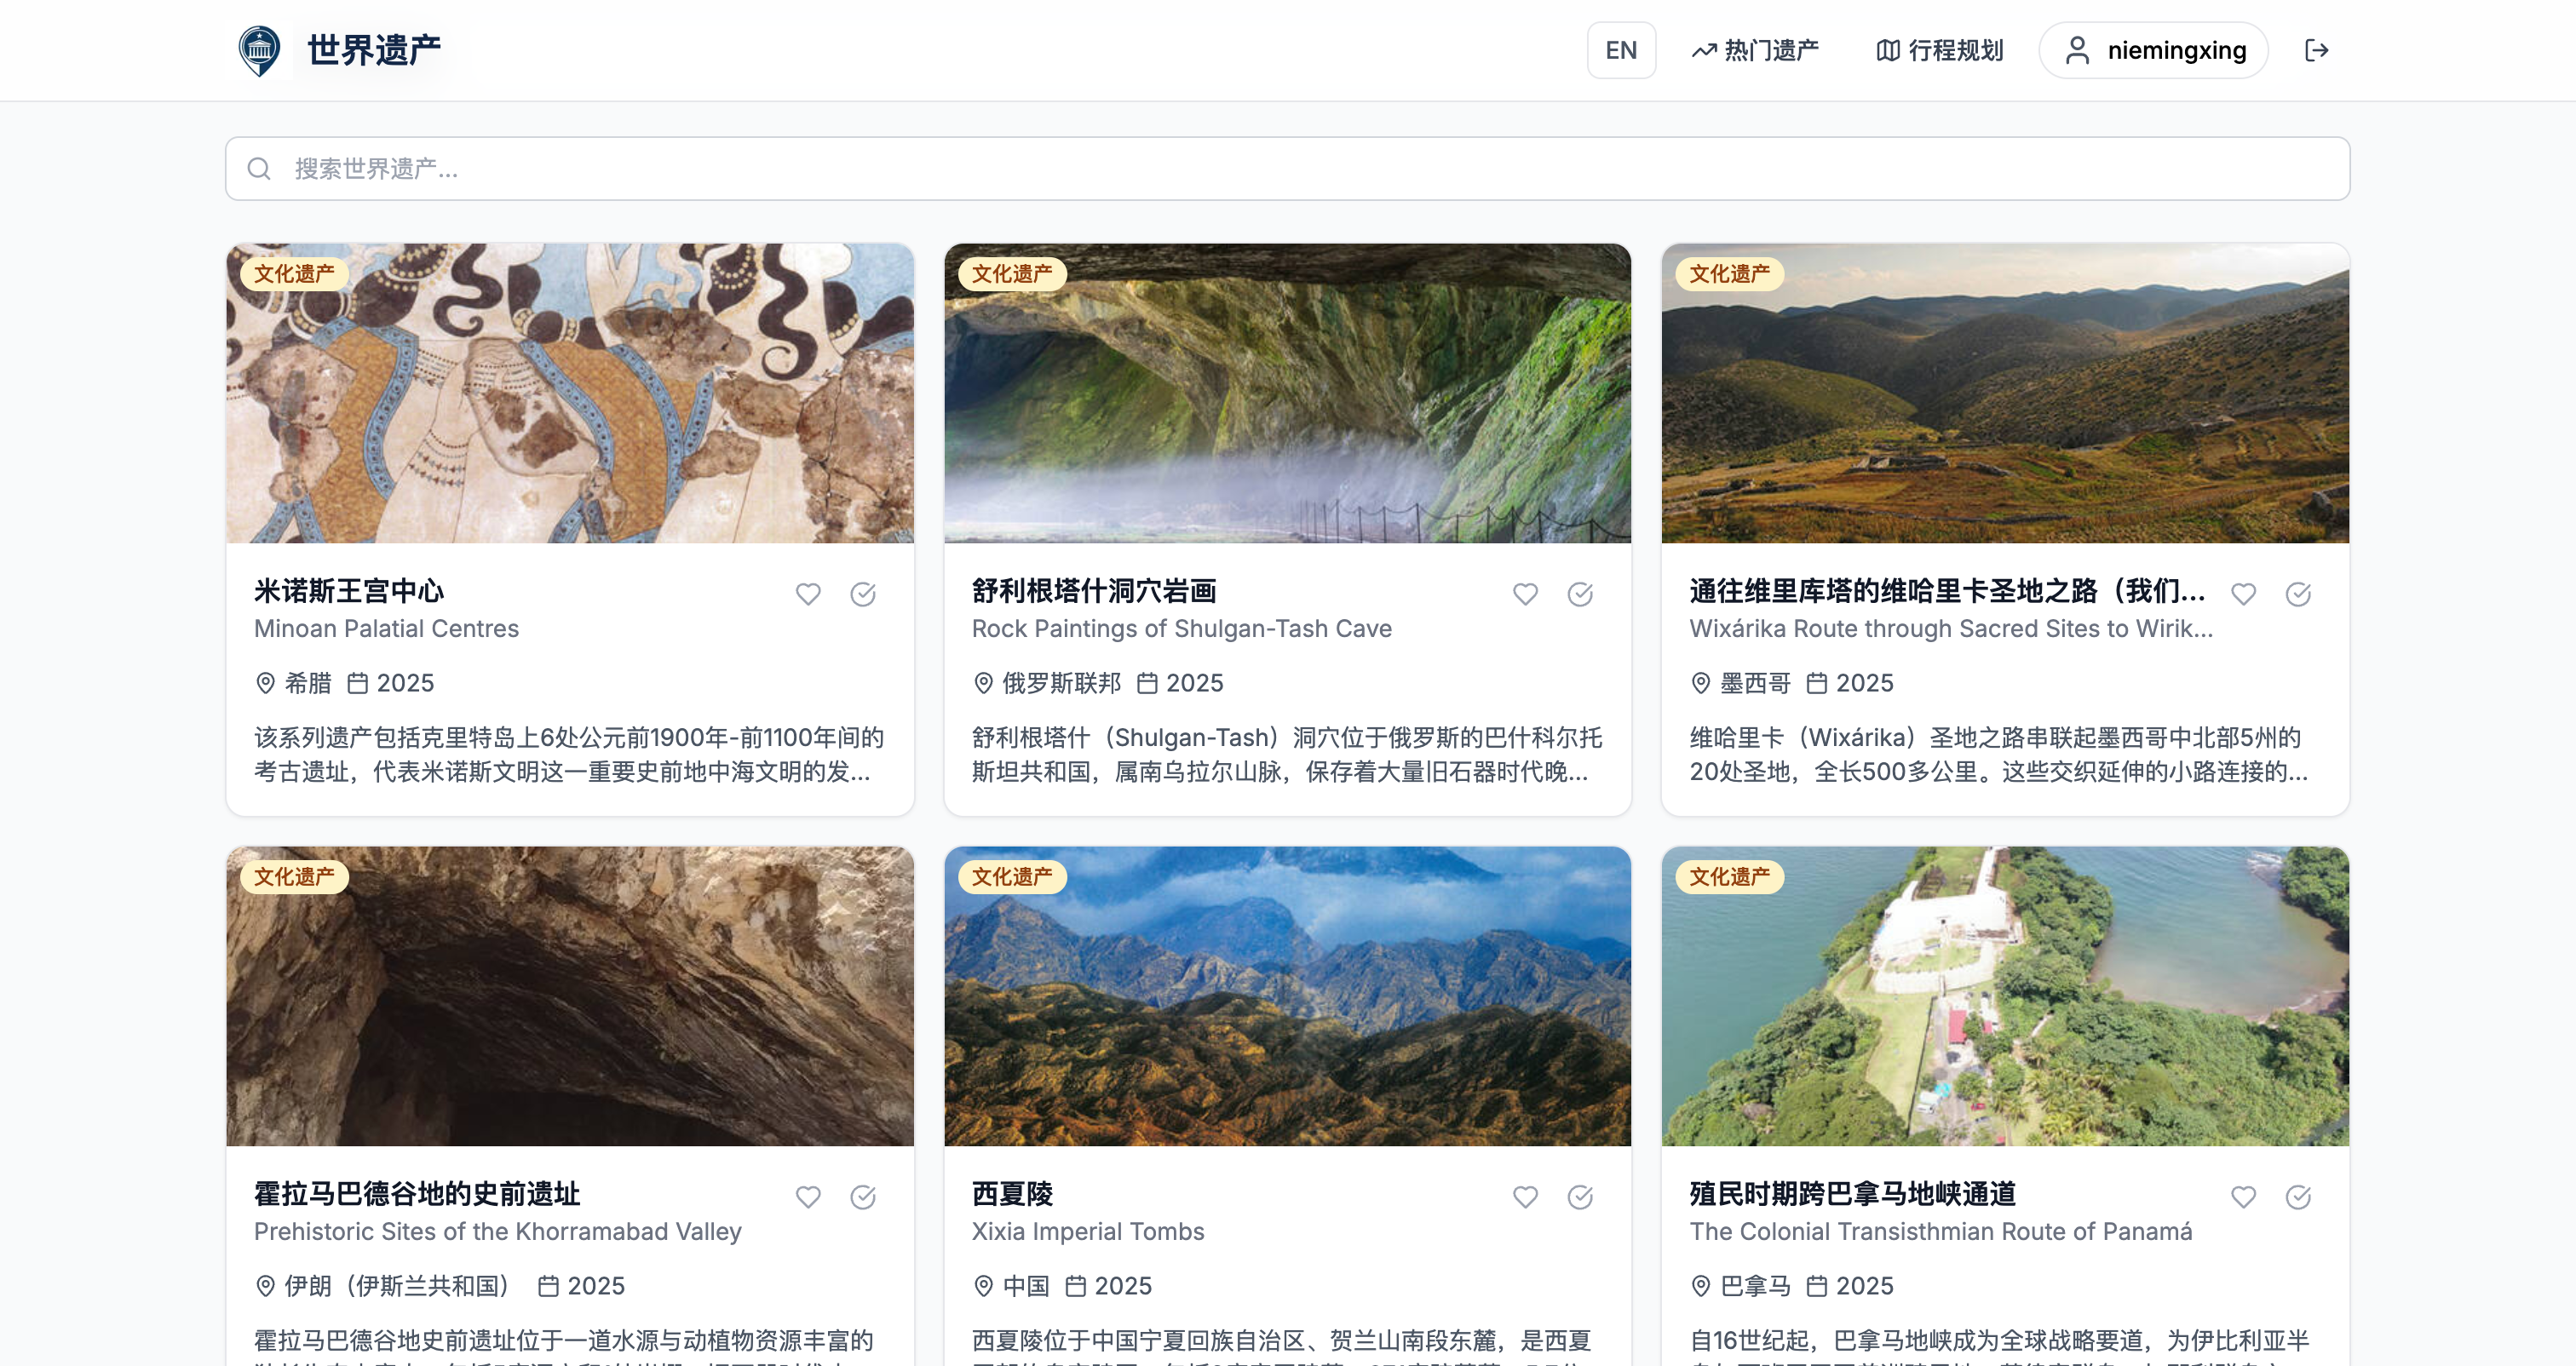Favorite the Xixia Imperial Tombs card
Image resolution: width=2576 pixels, height=1366 pixels.
[1525, 1197]
